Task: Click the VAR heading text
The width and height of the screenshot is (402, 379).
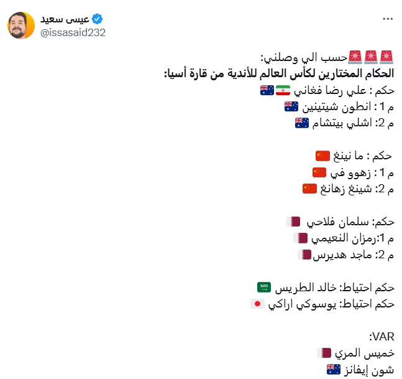Action: [381, 337]
